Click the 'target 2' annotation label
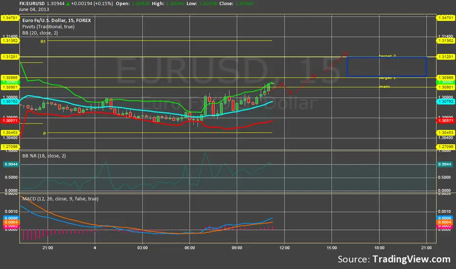 388,56
